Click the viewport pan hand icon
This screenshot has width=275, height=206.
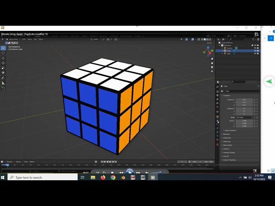click(x=212, y=63)
